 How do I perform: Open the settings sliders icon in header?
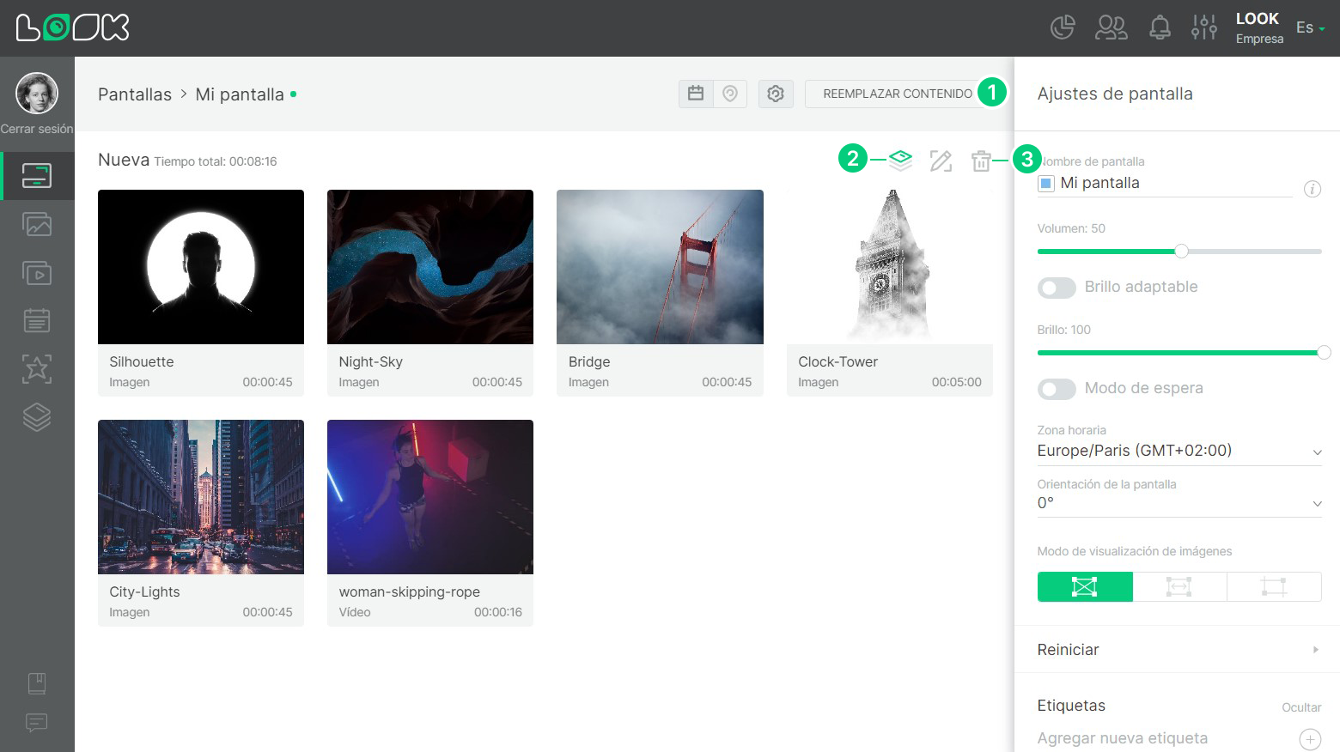click(x=1203, y=27)
